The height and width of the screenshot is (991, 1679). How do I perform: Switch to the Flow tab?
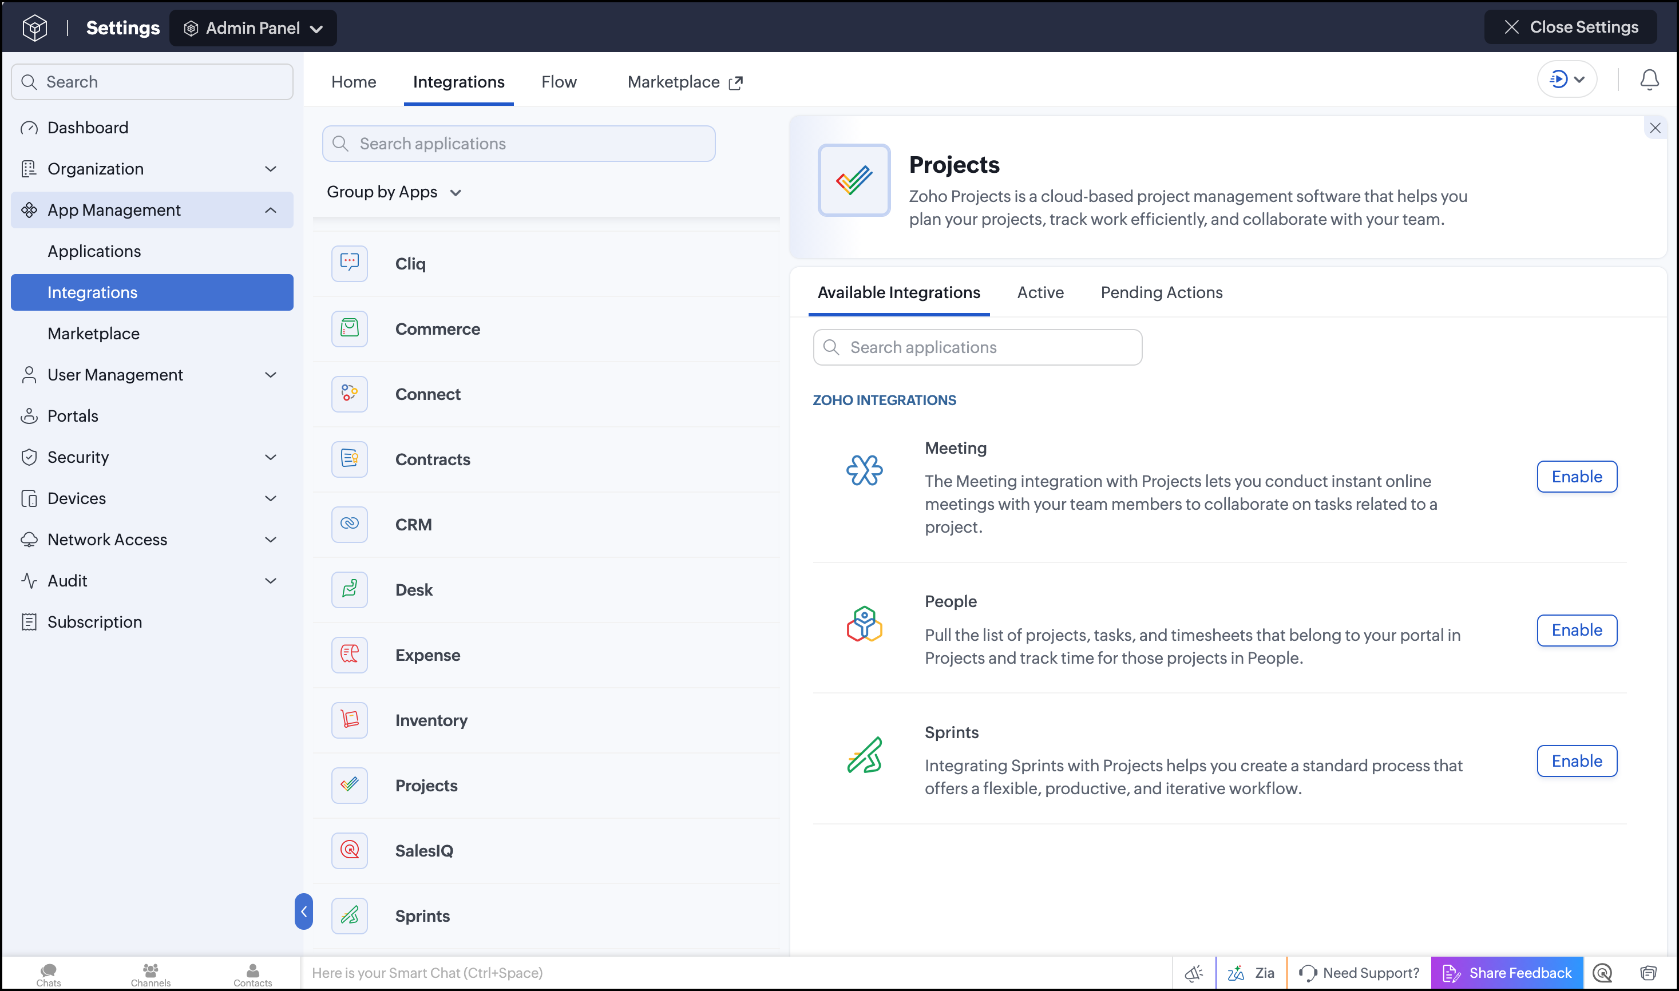(x=559, y=81)
